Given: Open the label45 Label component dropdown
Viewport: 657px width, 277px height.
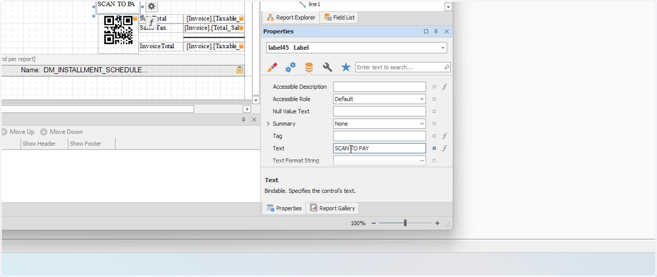Looking at the screenshot, I should 443,48.
